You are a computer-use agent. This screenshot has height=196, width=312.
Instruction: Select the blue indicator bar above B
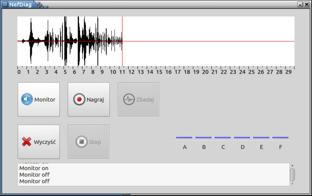204,137
